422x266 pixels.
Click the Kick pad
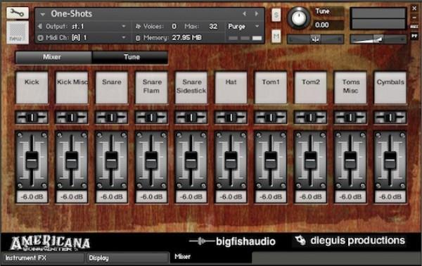pyautogui.click(x=32, y=87)
